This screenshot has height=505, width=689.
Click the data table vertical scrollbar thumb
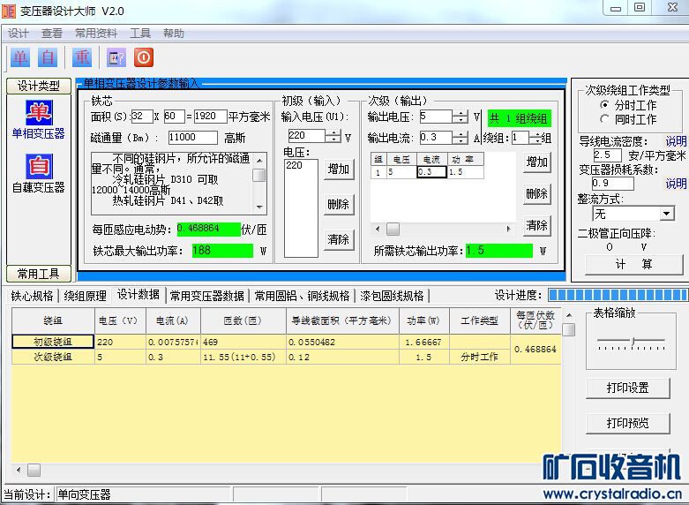point(569,329)
